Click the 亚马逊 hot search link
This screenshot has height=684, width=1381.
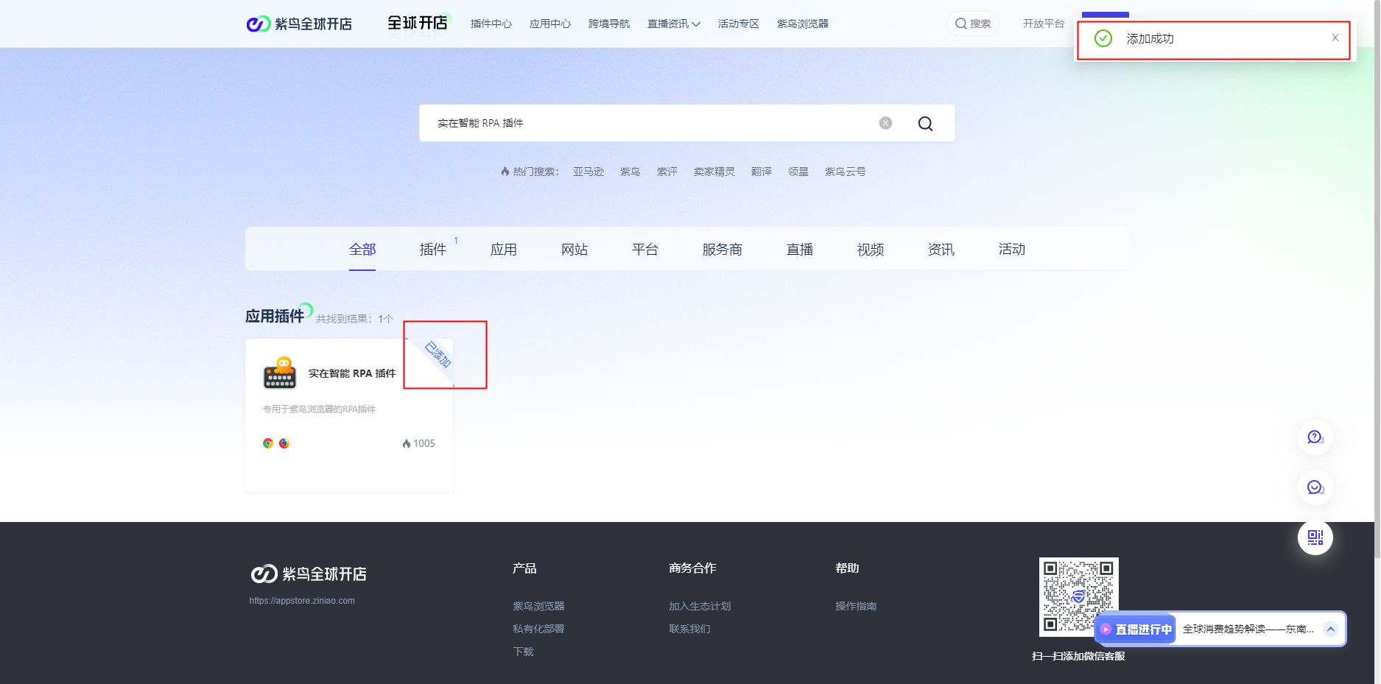pos(588,172)
